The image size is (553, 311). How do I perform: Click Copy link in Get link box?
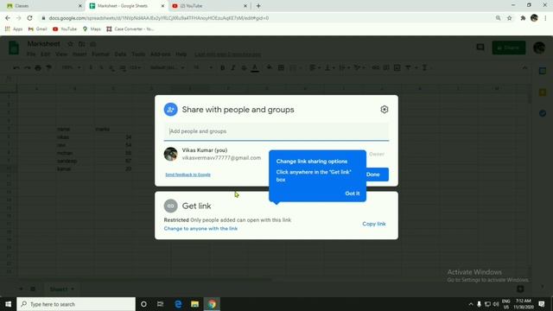374,224
